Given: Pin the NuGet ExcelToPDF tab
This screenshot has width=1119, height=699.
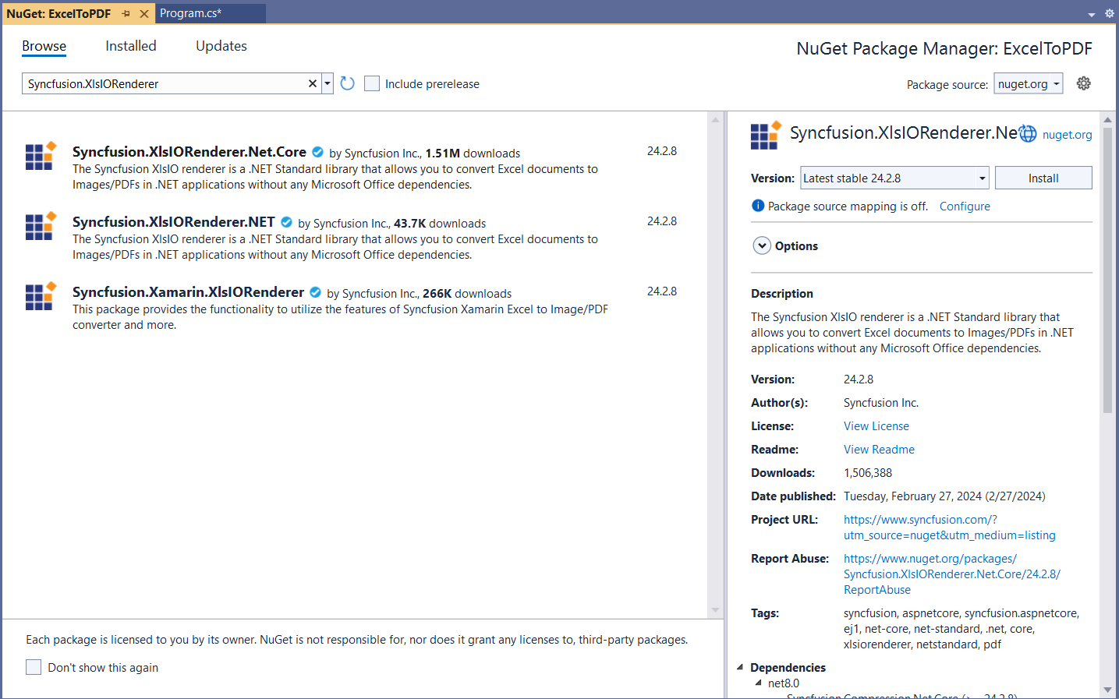Looking at the screenshot, I should 126,13.
